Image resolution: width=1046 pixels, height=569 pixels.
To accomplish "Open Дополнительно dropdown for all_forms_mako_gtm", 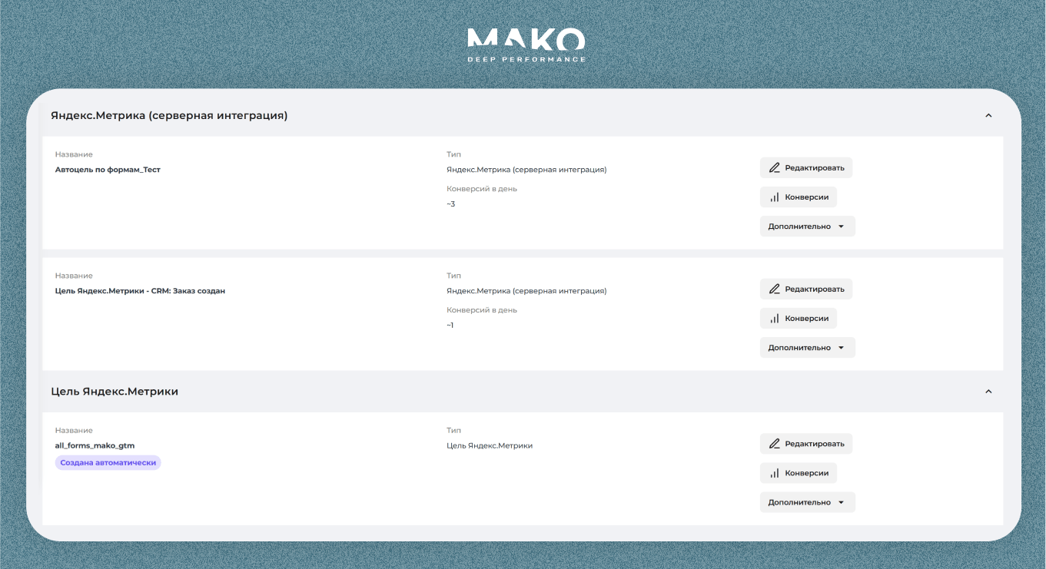I will click(x=807, y=502).
